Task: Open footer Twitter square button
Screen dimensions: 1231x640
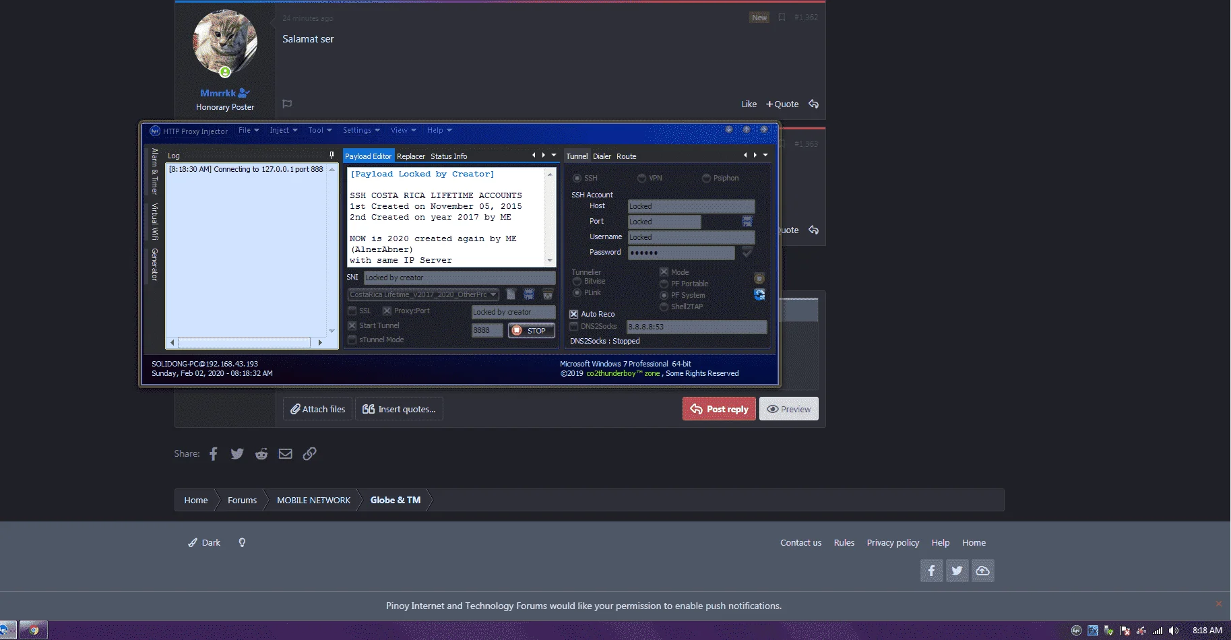Action: coord(957,571)
